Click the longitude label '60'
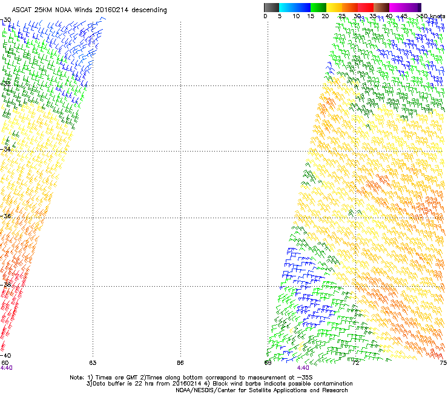 pos(5,363)
